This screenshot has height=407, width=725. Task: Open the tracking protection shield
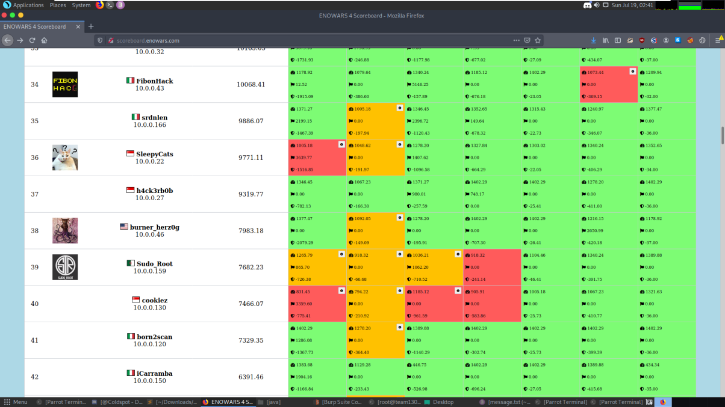point(100,40)
